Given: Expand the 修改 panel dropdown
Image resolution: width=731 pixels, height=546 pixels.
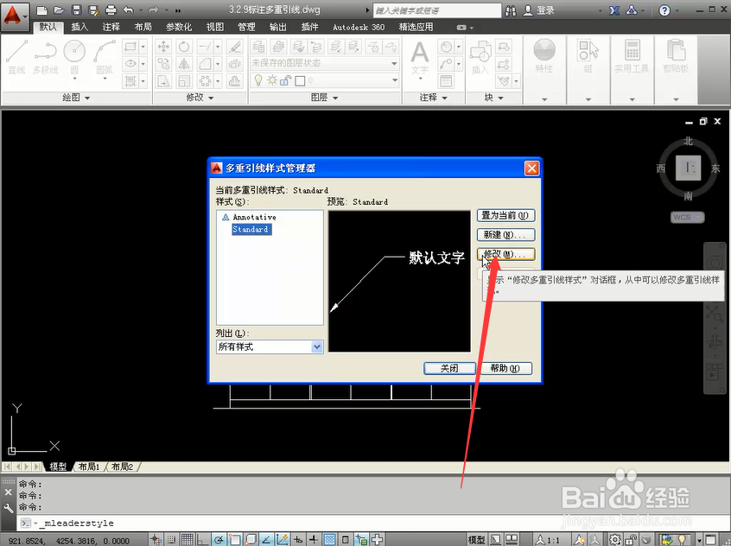Looking at the screenshot, I should click(200, 98).
